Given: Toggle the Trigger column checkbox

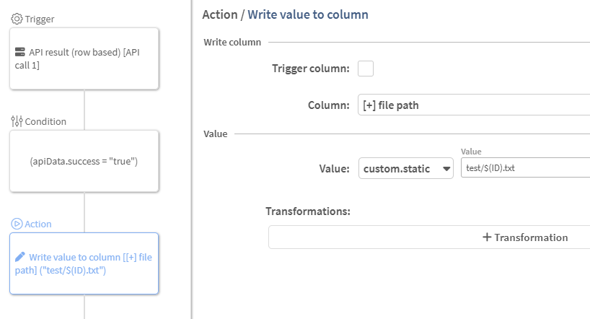Looking at the screenshot, I should click(366, 69).
